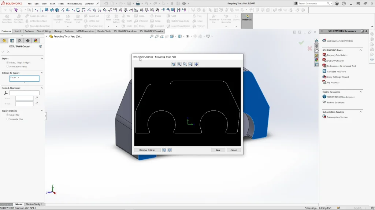Open the PropertyManager tab icon

[12, 41]
